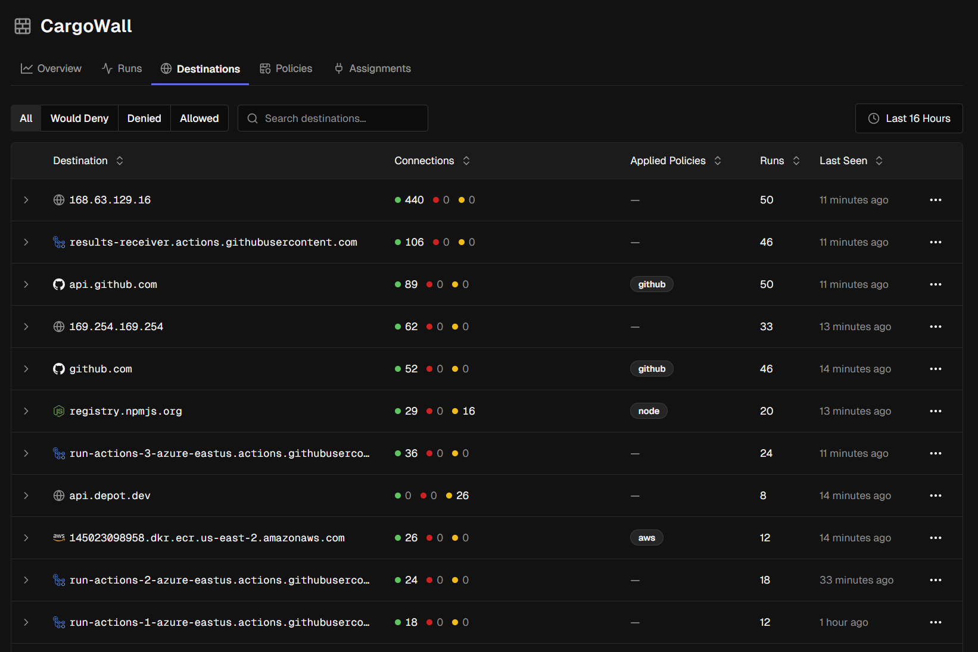Click the AWS icon on the ECR row
The width and height of the screenshot is (978, 652).
point(58,537)
